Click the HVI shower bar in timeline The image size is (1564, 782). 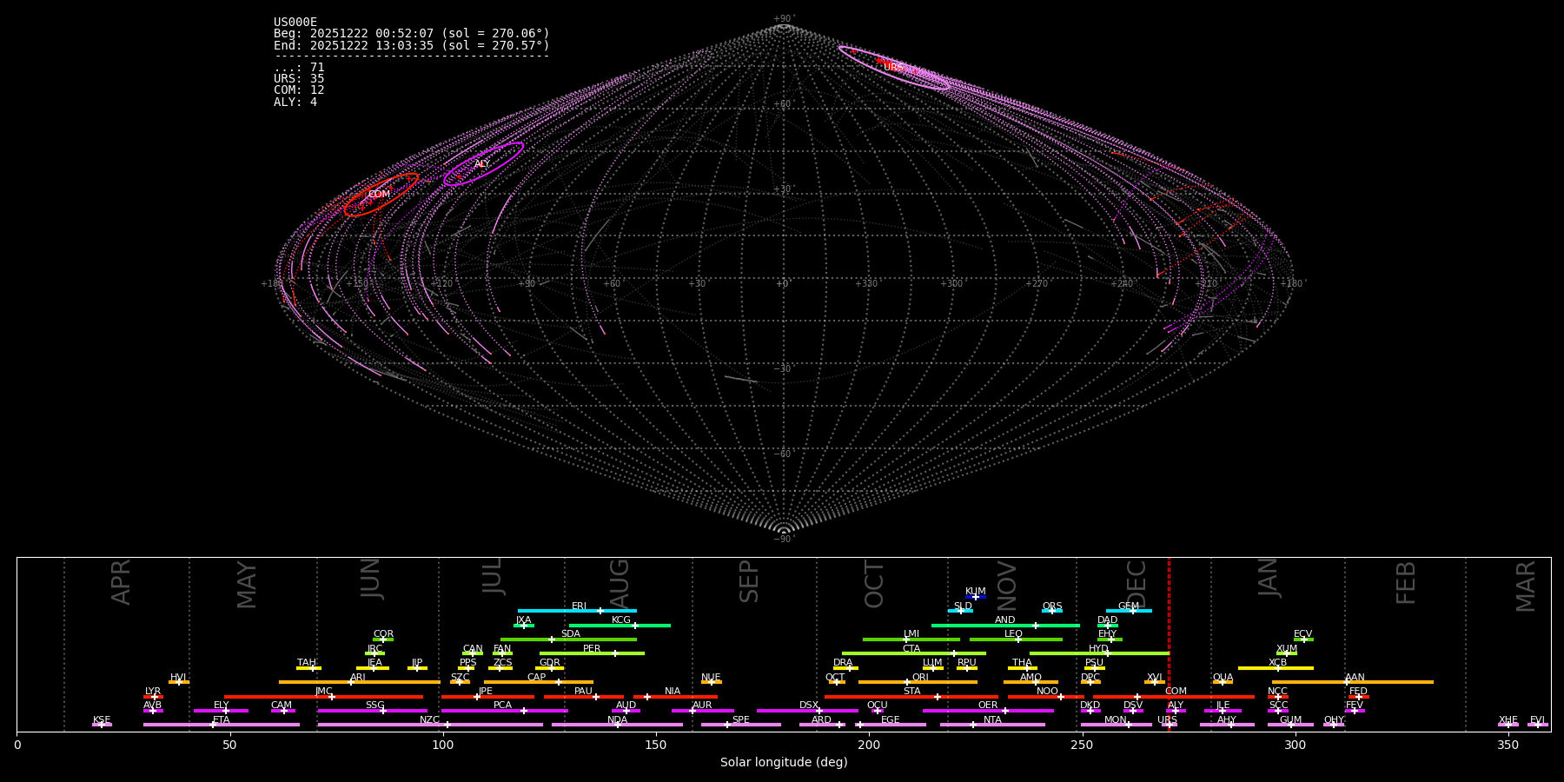179,682
